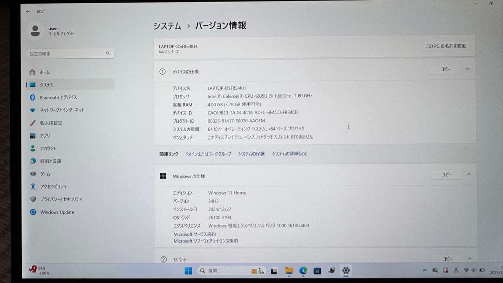This screenshot has height=283, width=503.
Task: Click the Settings gear in the taskbar
Action: 346,270
